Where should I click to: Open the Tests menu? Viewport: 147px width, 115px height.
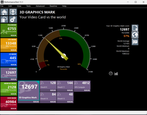pos(28,6)
